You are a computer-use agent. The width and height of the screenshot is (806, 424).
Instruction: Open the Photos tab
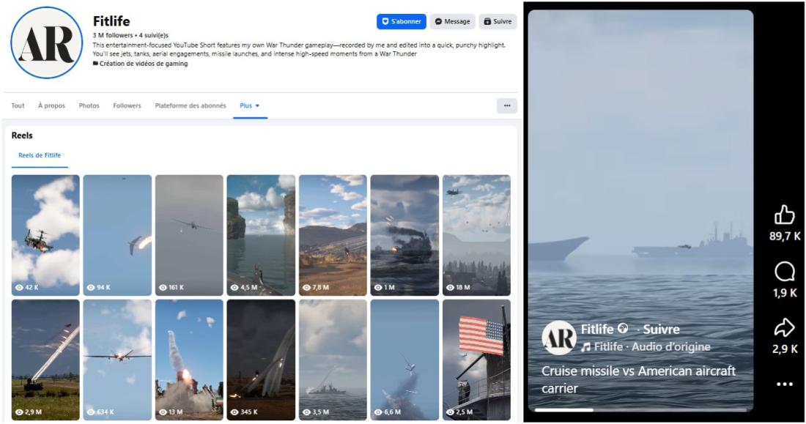click(x=89, y=105)
